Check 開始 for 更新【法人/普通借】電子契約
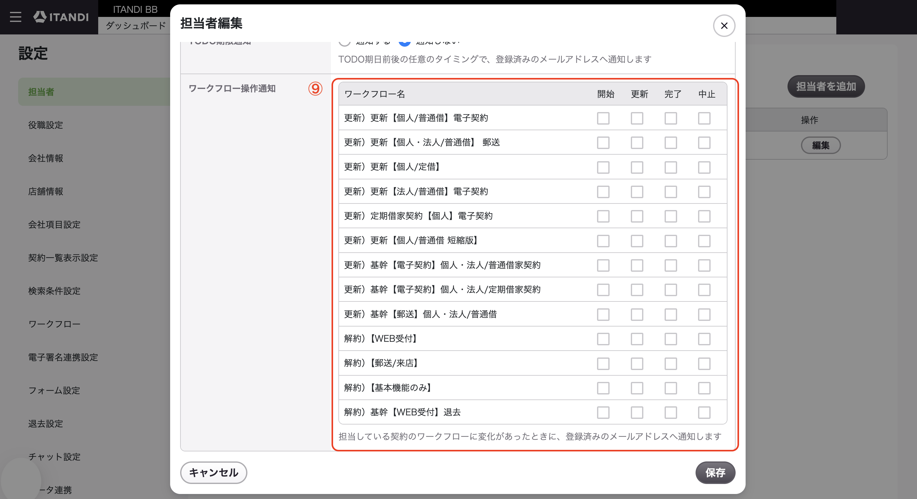Screen dimensions: 917x499 pyautogui.click(x=603, y=192)
